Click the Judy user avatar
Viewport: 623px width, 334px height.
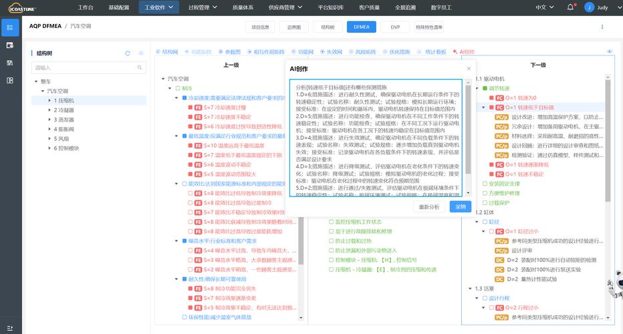tap(589, 7)
